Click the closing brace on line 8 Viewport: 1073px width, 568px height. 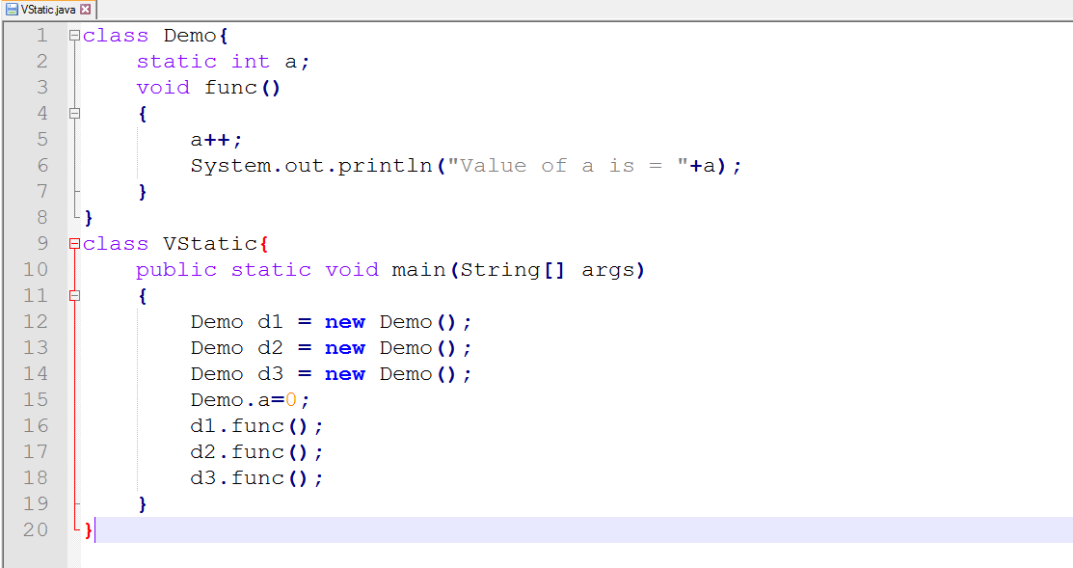point(89,218)
